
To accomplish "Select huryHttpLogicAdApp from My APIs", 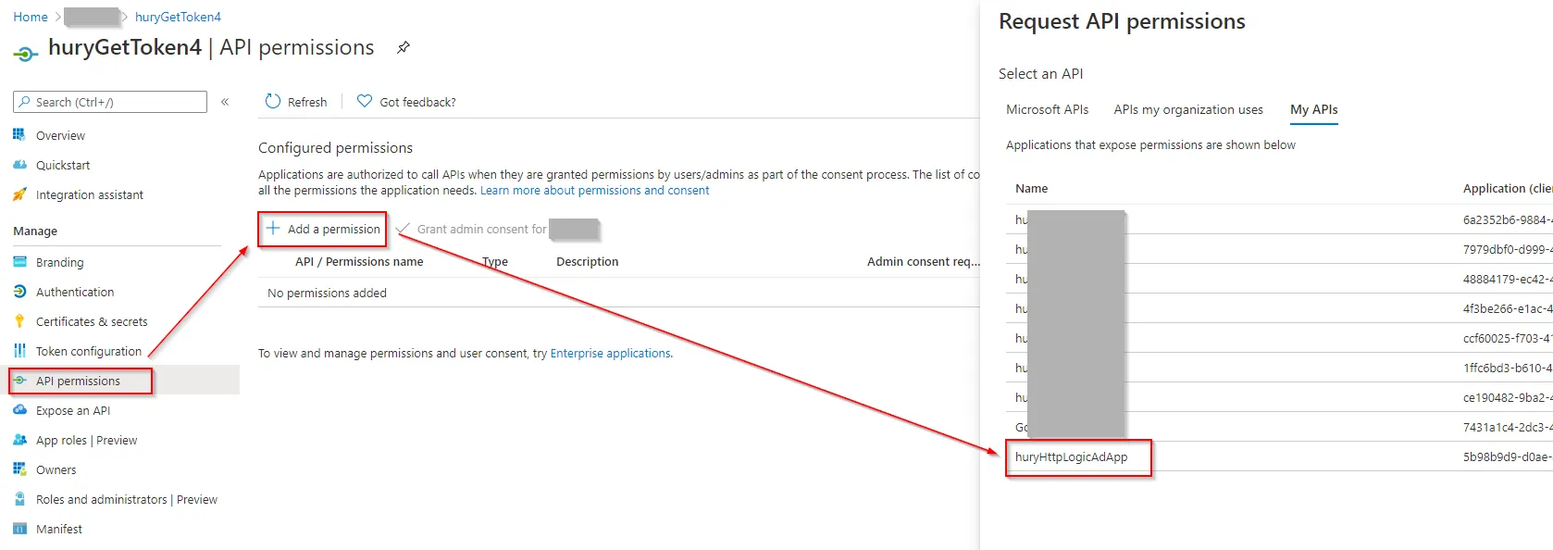I will click(1071, 456).
